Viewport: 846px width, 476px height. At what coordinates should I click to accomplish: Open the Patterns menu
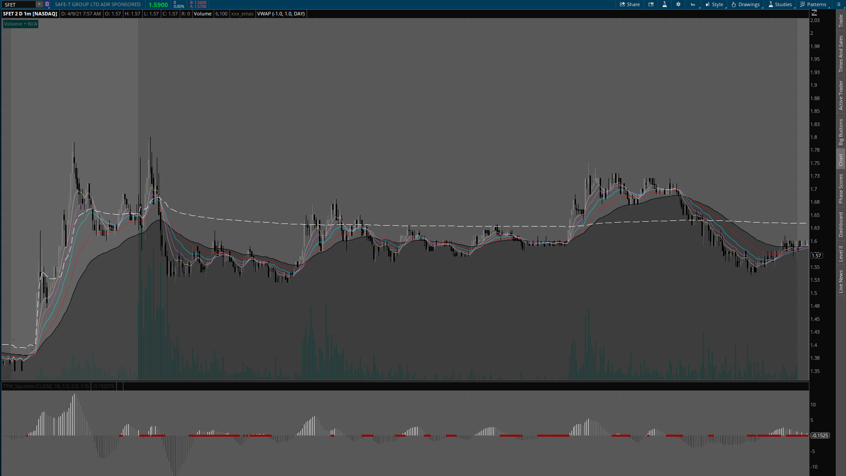813,4
